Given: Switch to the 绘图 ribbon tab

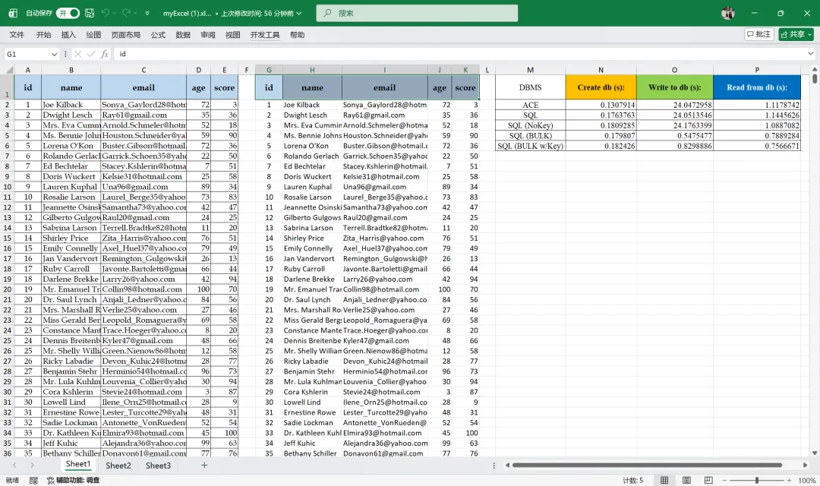Looking at the screenshot, I should pyautogui.click(x=93, y=34).
